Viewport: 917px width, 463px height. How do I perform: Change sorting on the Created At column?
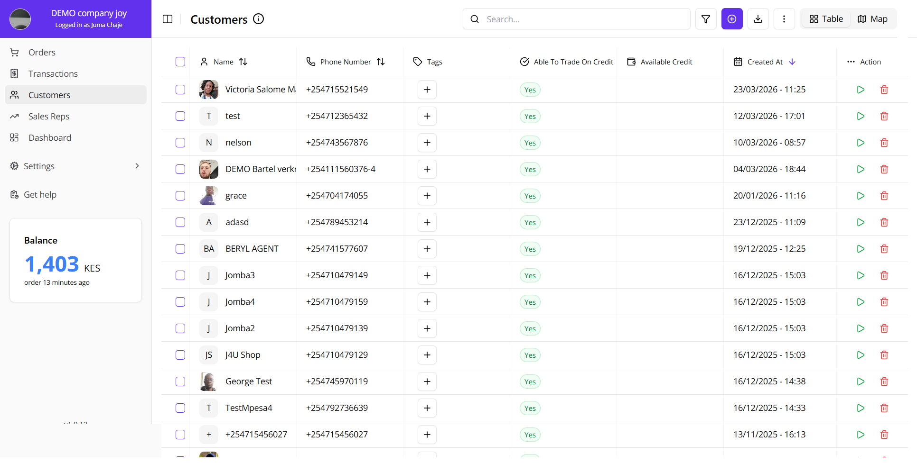click(x=791, y=62)
